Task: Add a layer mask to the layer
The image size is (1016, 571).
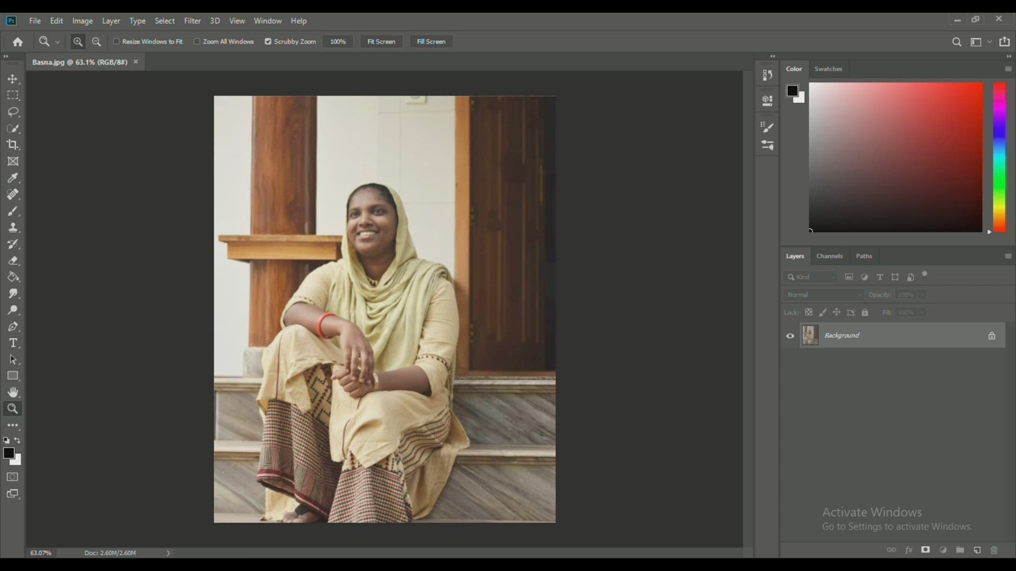Action: (x=926, y=550)
